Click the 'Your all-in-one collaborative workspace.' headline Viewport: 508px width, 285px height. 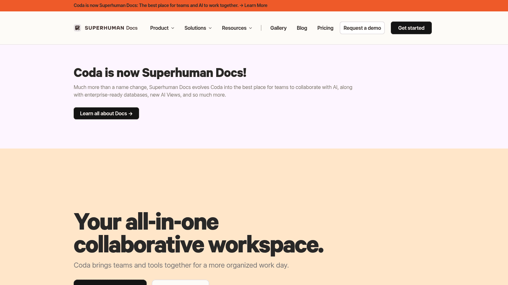coord(199,233)
